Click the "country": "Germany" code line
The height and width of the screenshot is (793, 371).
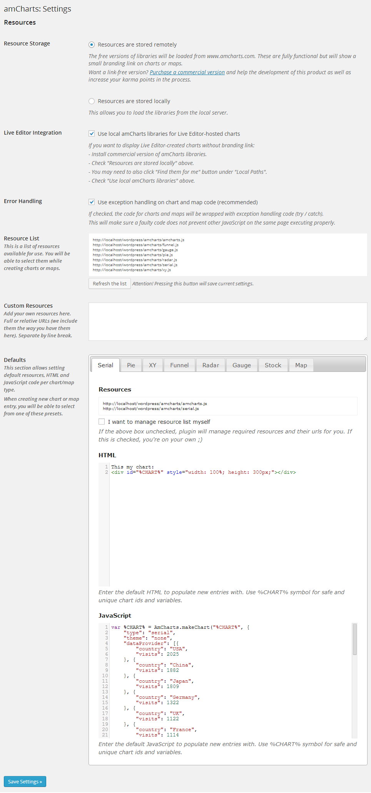point(168,697)
